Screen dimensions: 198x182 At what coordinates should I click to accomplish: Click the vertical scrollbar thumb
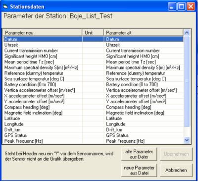click(187, 81)
